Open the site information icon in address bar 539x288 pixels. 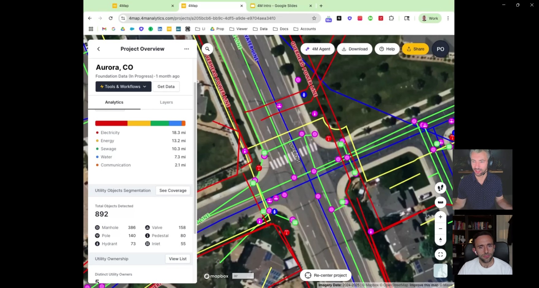[x=123, y=18]
